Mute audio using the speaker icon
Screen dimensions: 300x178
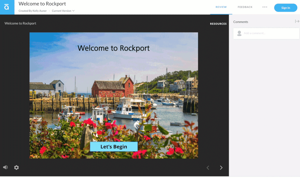coord(5,167)
